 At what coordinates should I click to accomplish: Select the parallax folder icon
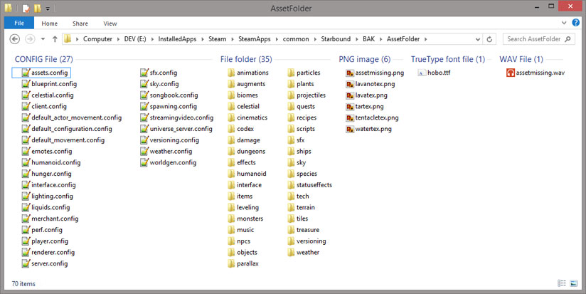click(231, 263)
